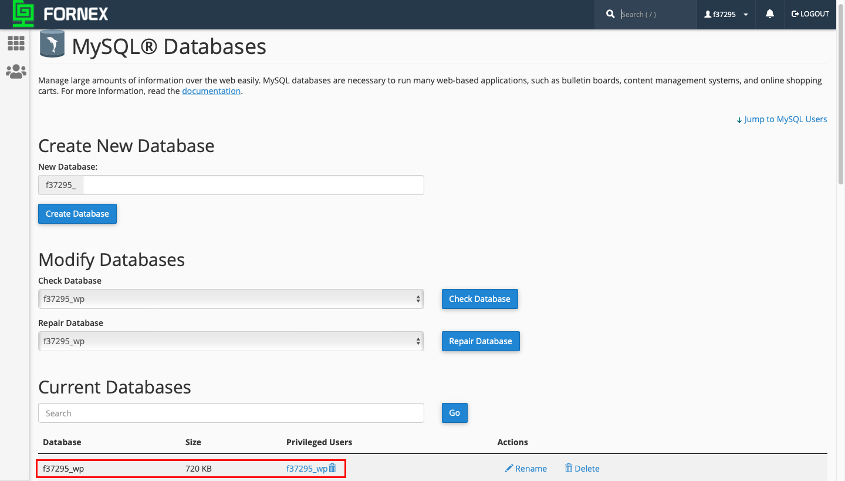The image size is (845, 481).
Task: Rename the f37295_wp database
Action: pyautogui.click(x=526, y=469)
